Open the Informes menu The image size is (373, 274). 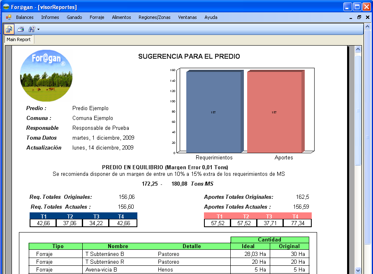50,17
